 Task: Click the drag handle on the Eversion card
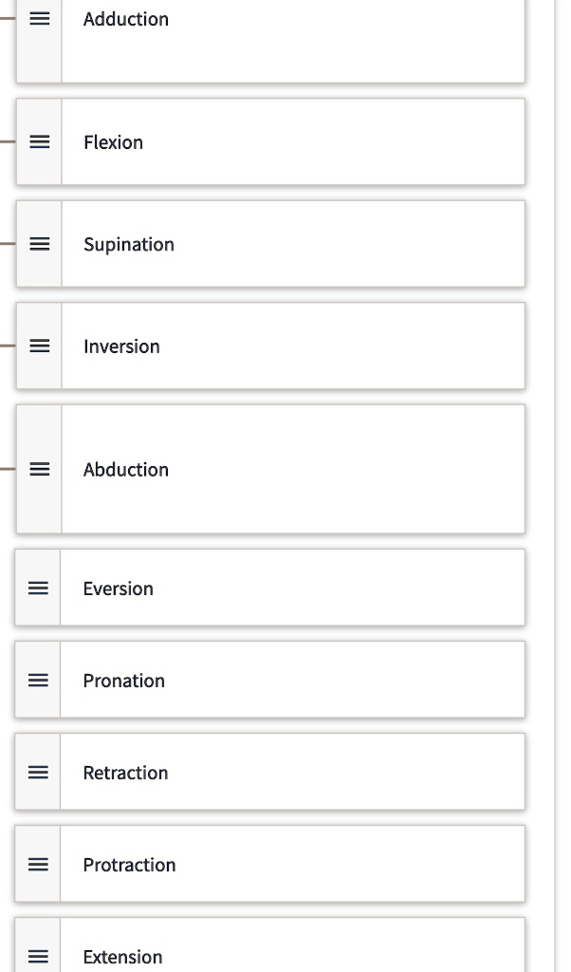click(x=37, y=588)
